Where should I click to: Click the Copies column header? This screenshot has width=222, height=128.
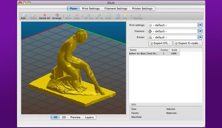(164, 50)
